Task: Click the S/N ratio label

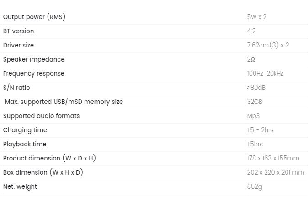Action: pos(16,88)
